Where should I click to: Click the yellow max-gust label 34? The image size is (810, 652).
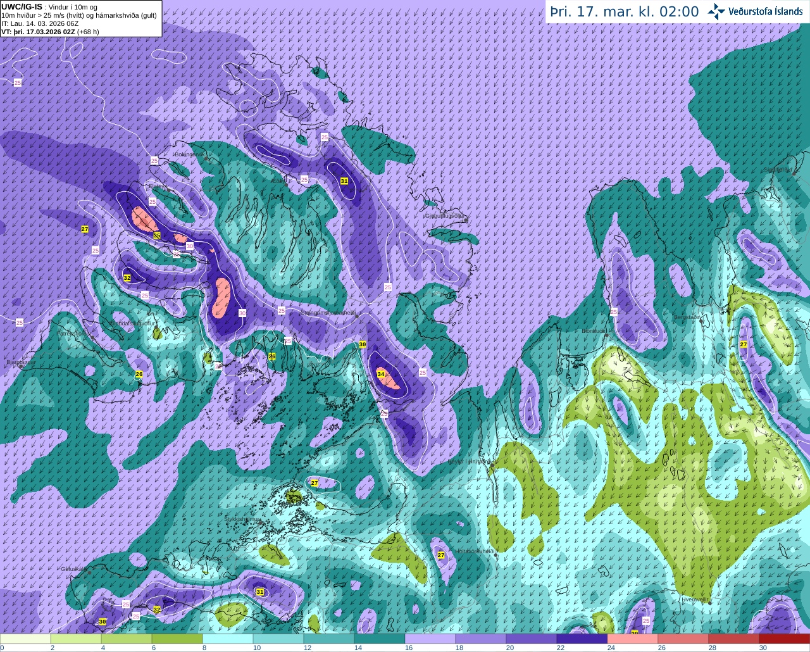381,374
